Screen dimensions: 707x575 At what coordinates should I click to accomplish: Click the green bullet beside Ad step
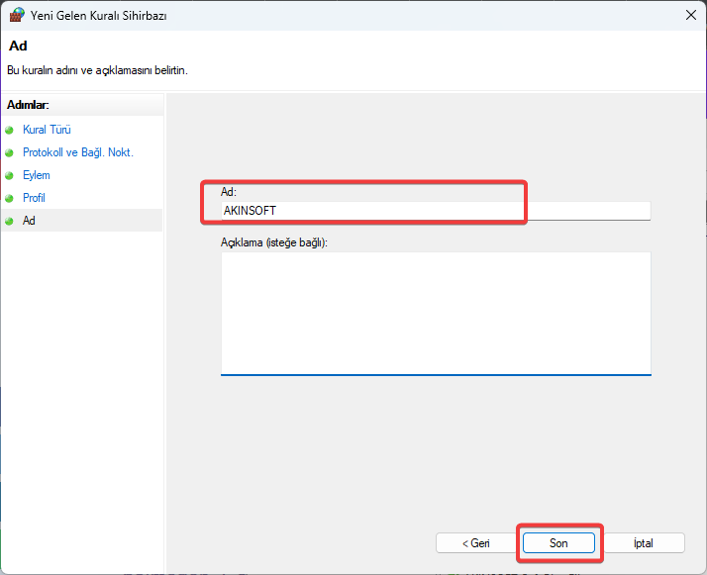click(10, 222)
